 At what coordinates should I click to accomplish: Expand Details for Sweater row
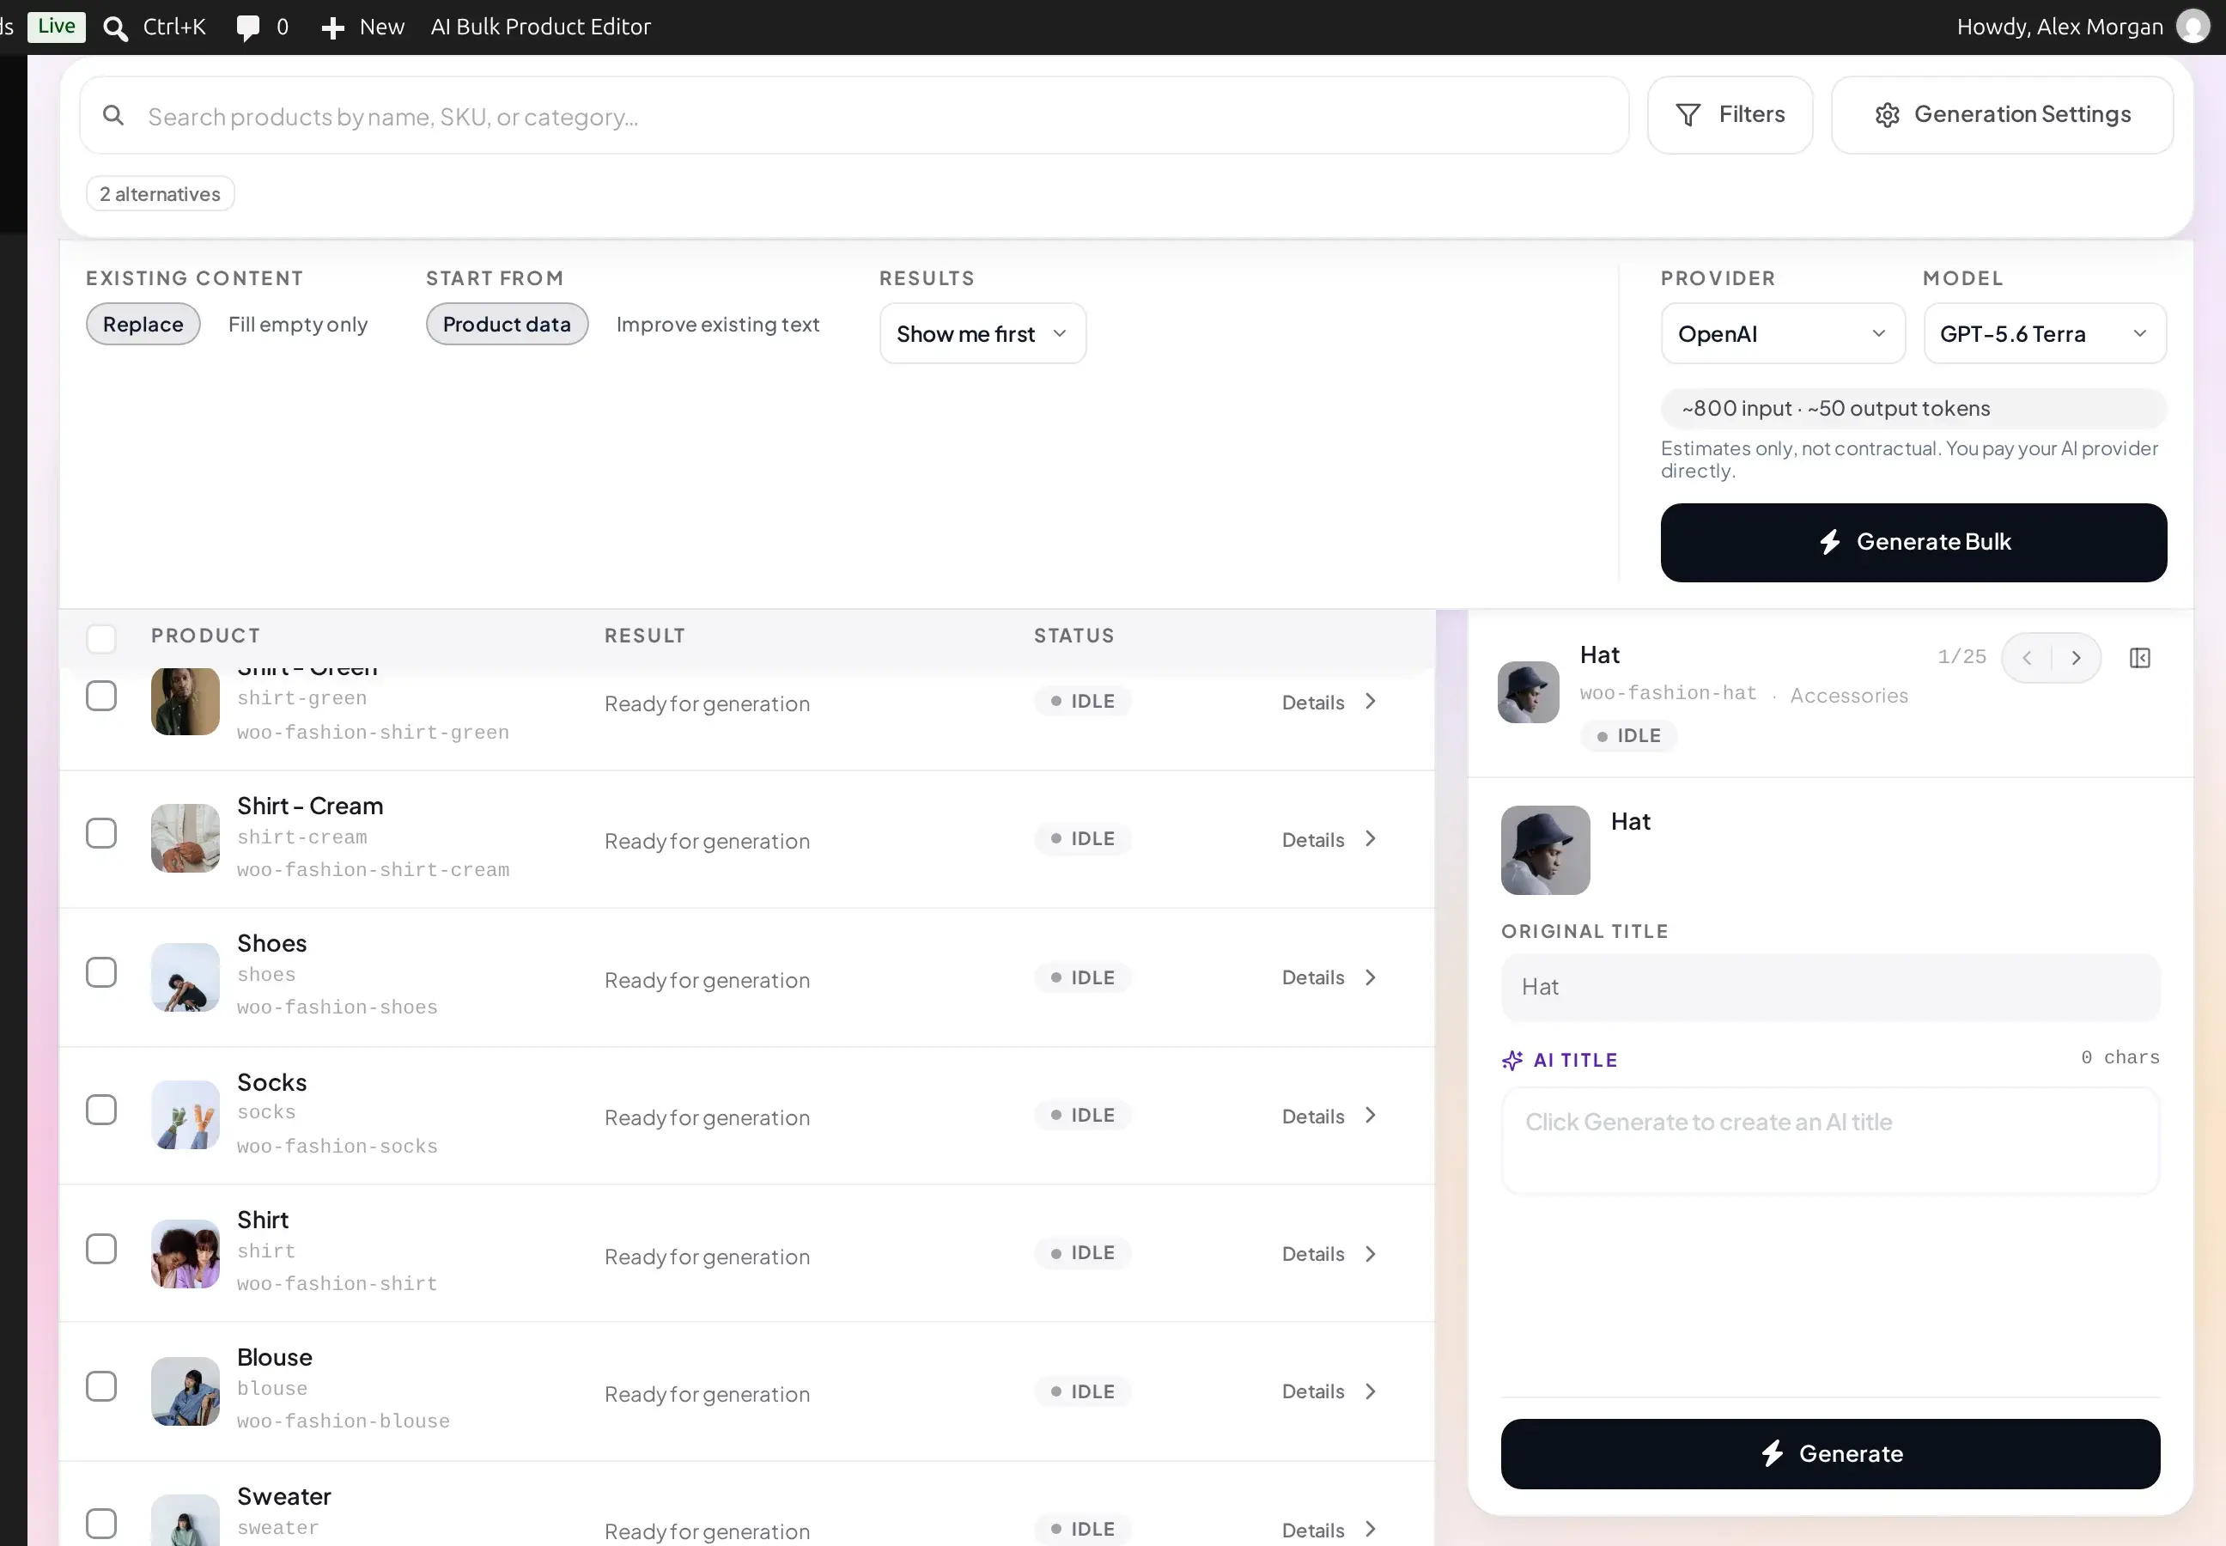[x=1329, y=1530]
